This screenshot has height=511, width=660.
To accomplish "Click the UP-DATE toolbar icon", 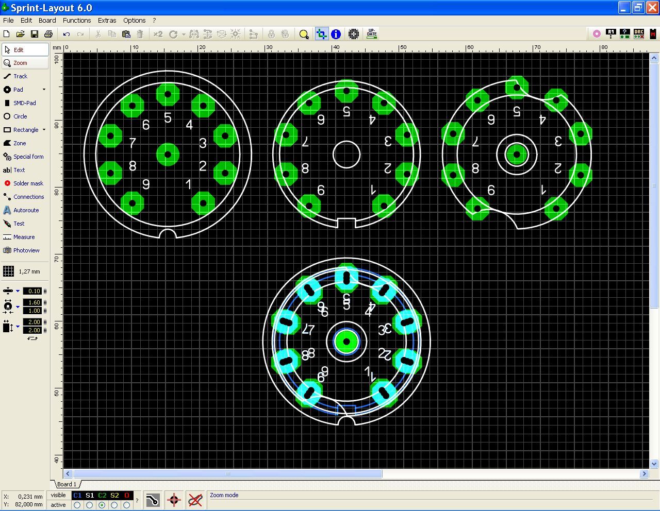I will (372, 34).
